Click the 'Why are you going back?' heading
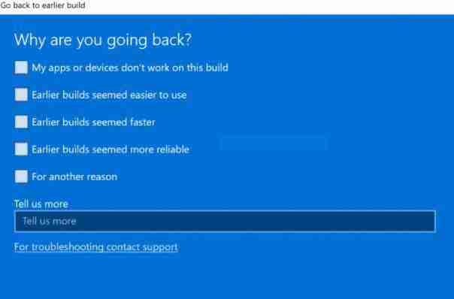 [103, 40]
